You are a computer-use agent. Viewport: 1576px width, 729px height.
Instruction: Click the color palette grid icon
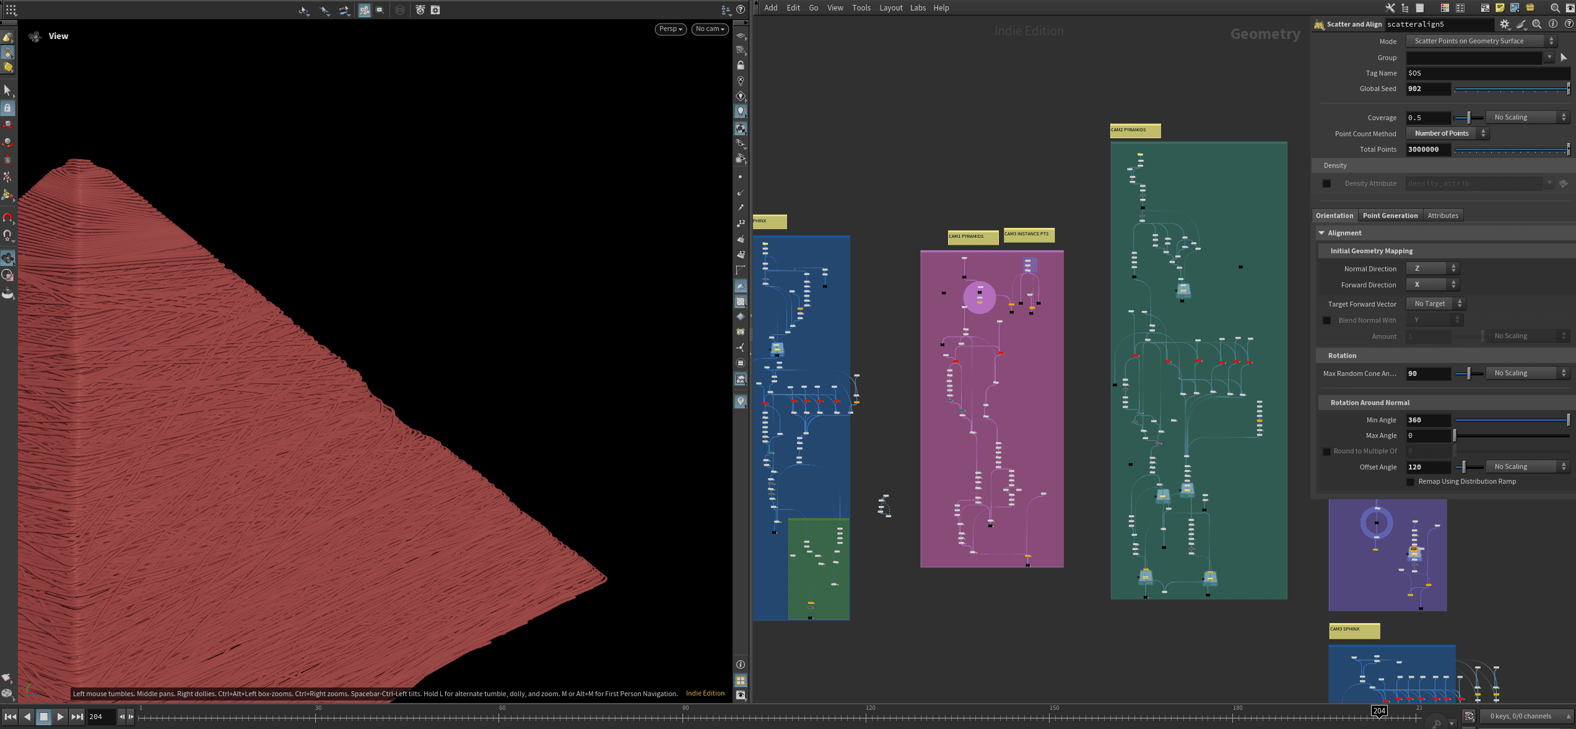coord(1445,8)
